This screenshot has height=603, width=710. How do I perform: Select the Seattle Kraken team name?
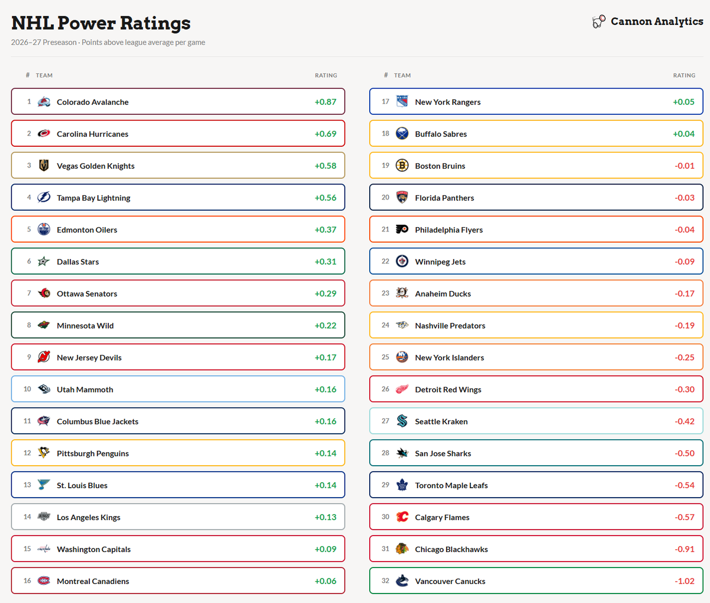441,421
